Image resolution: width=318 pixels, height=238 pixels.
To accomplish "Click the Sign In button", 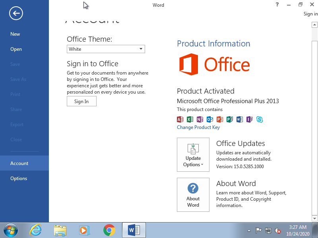I will click(x=81, y=101).
